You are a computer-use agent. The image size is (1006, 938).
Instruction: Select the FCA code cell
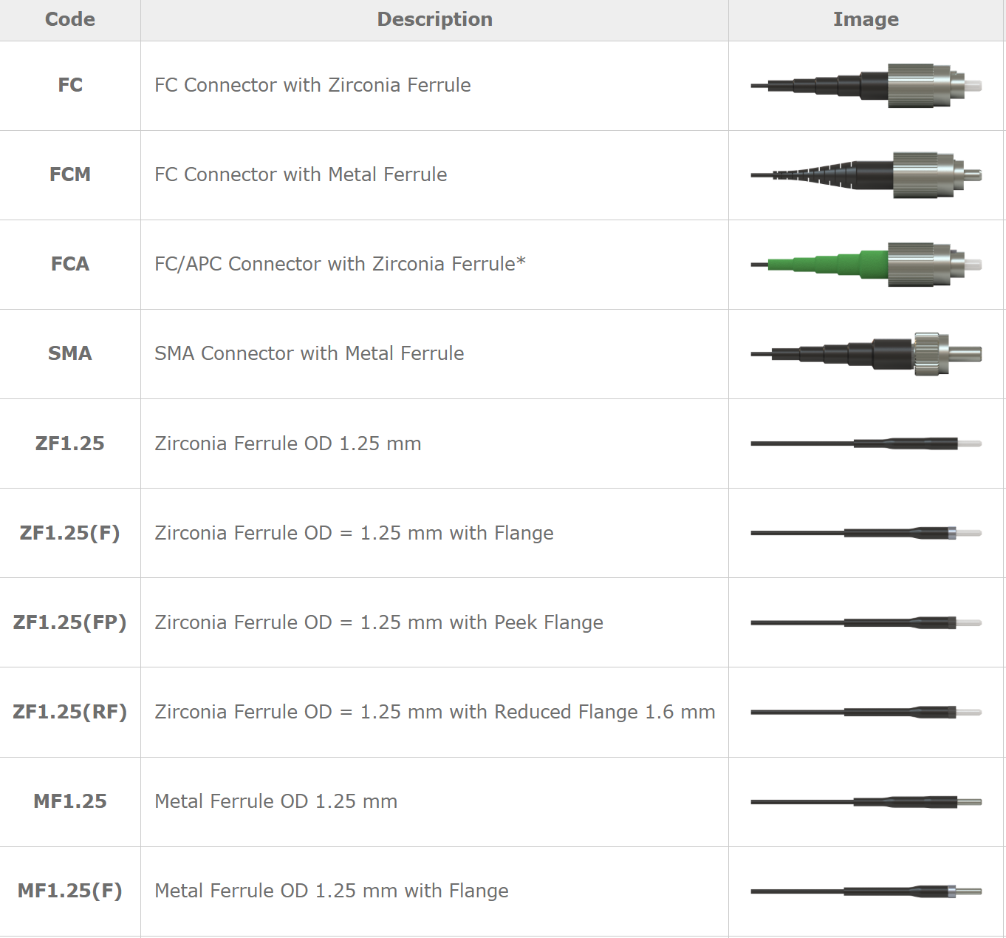click(70, 264)
